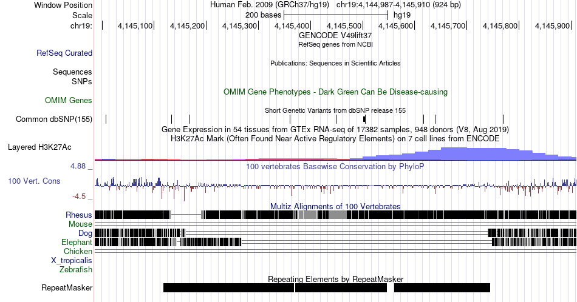Select the Zebrafish species label
This screenshot has width=577, height=302.
(76, 269)
